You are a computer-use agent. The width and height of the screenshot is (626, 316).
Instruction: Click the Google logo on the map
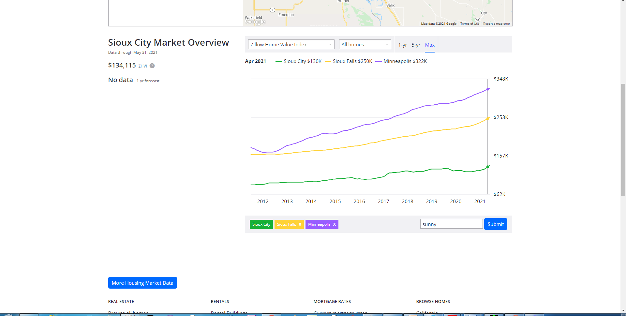pos(255,22)
